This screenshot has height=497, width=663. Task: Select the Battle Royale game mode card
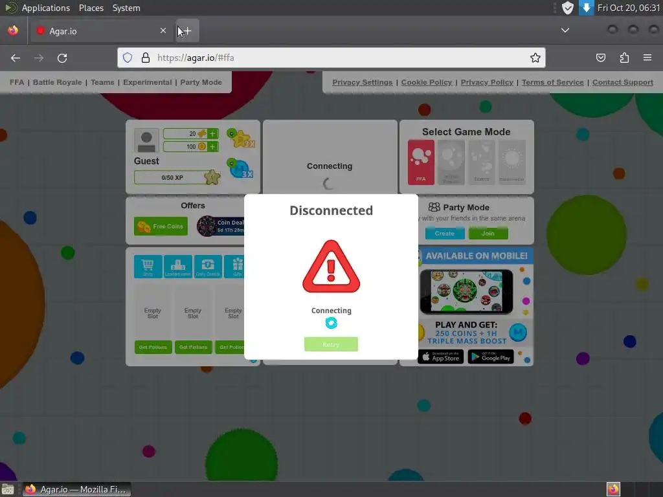[451, 162]
